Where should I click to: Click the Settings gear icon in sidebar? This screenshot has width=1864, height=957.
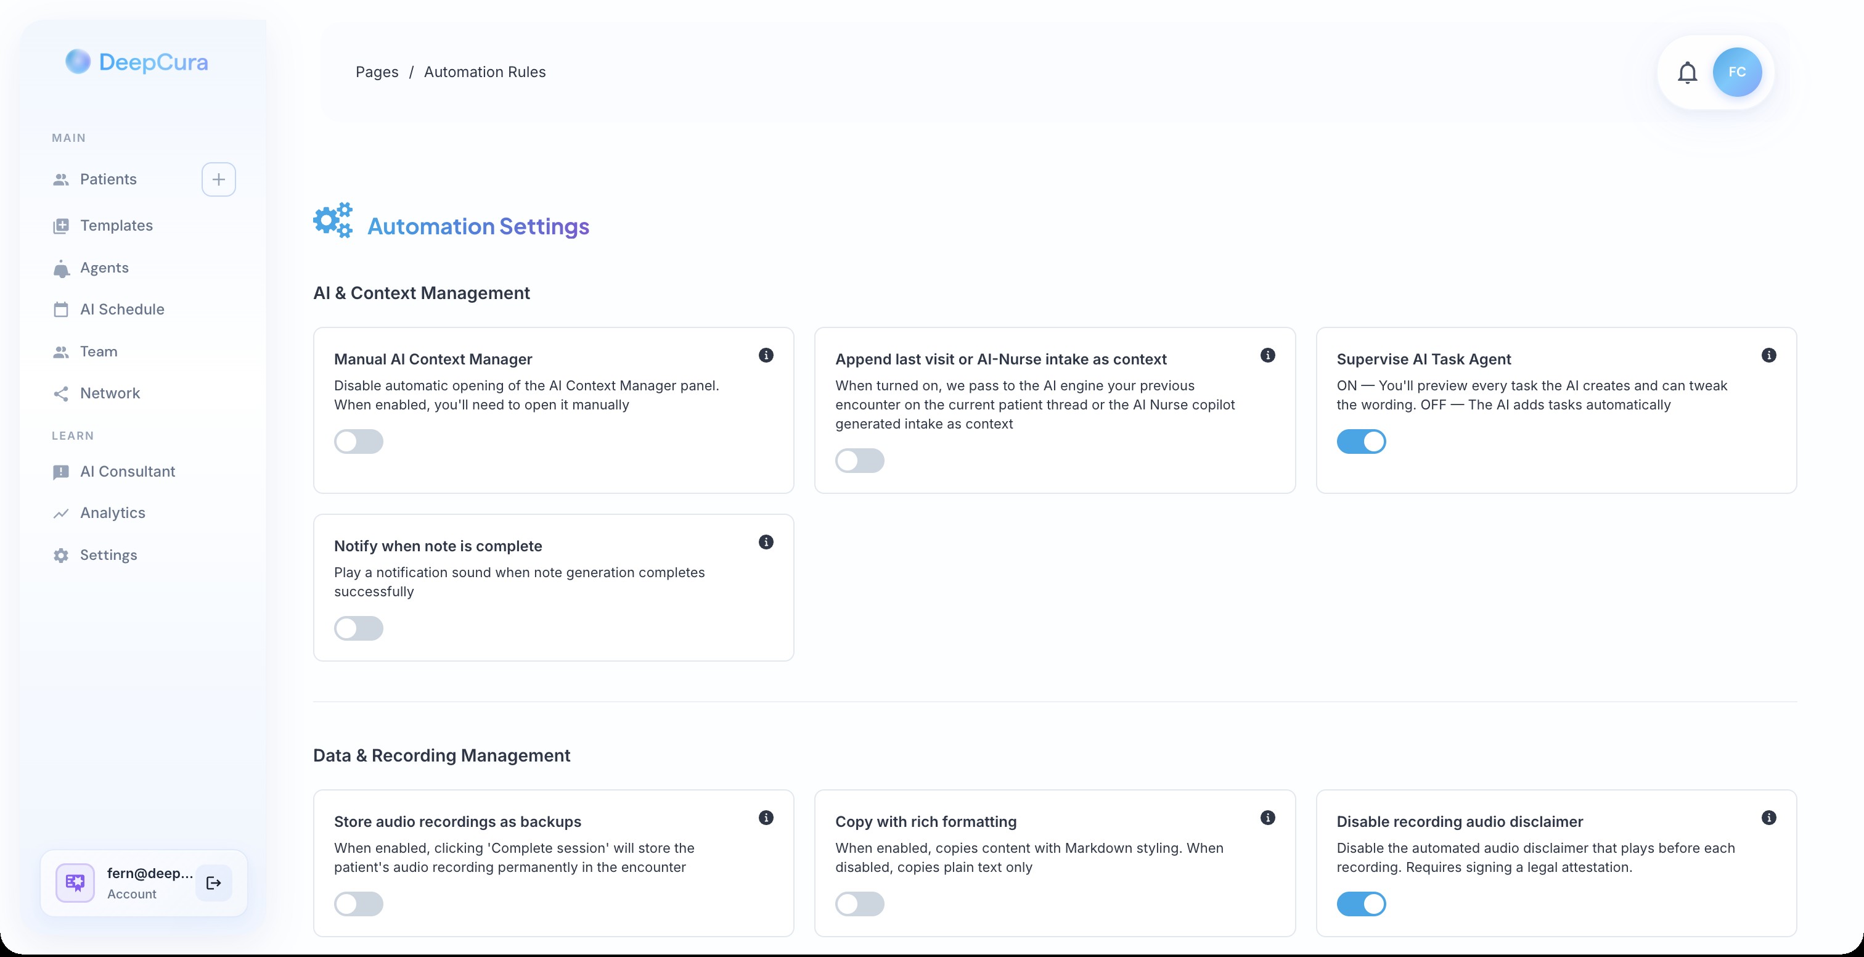tap(61, 555)
